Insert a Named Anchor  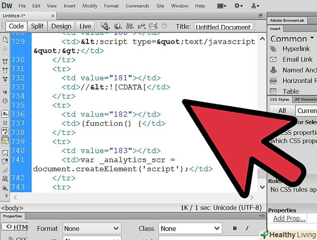(293, 70)
